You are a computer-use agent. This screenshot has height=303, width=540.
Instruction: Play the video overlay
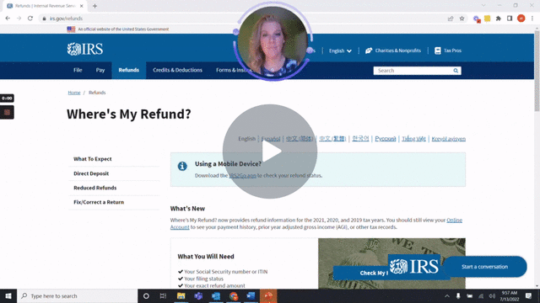coord(270,151)
